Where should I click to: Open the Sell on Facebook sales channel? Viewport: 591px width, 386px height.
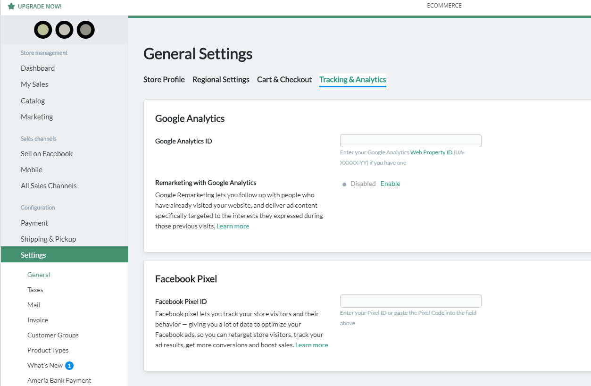[47, 153]
